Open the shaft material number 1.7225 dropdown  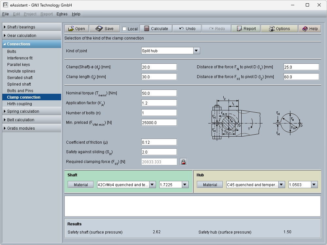coord(185,185)
